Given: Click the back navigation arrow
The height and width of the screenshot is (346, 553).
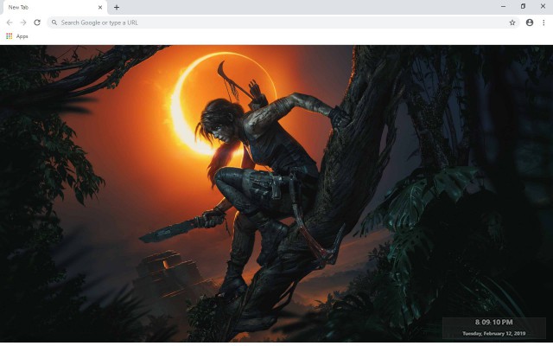Looking at the screenshot, I should 10,22.
